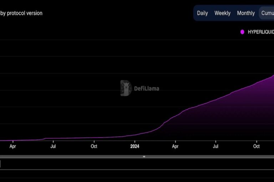Click the Apr label after 2024
274x182 pixels.
[175, 146]
